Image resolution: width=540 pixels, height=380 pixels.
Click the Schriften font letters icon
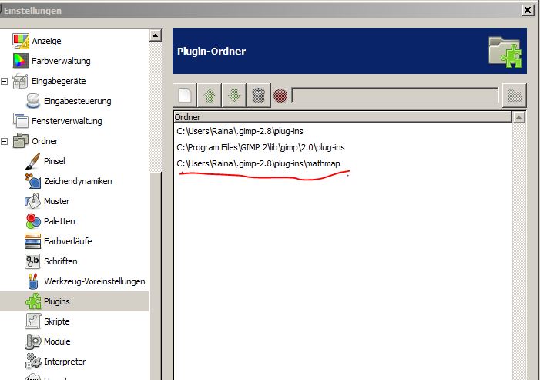pyautogui.click(x=32, y=261)
